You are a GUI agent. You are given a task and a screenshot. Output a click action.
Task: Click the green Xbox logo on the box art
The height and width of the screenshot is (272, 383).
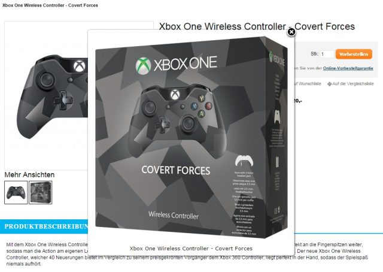(143, 65)
